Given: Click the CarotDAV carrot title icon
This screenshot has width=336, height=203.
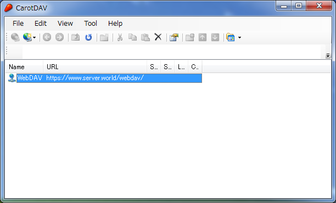Looking at the screenshot, I should coord(9,8).
